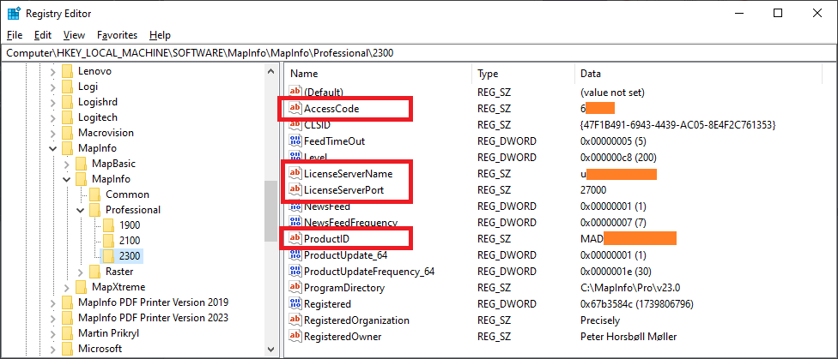Collapse the Professional key in the tree

point(81,210)
